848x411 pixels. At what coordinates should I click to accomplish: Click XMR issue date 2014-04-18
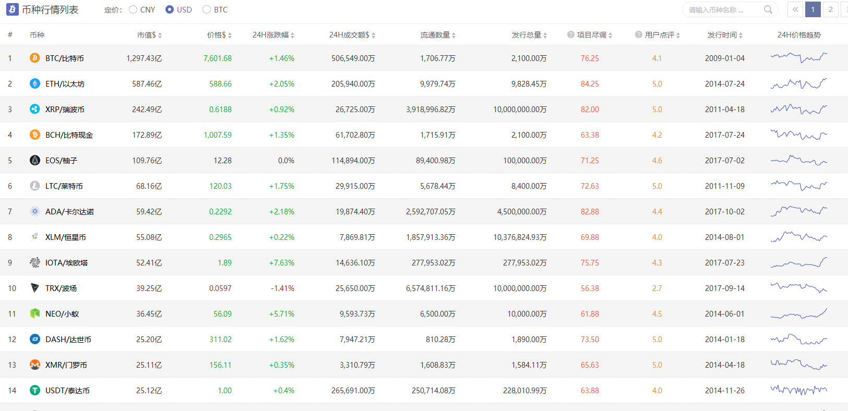[725, 365]
